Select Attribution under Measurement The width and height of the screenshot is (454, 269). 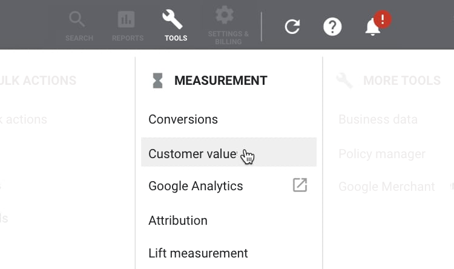[177, 221]
